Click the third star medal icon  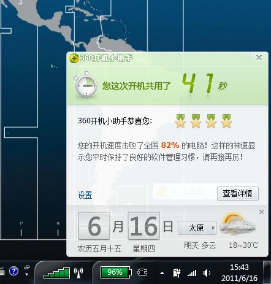pos(211,121)
